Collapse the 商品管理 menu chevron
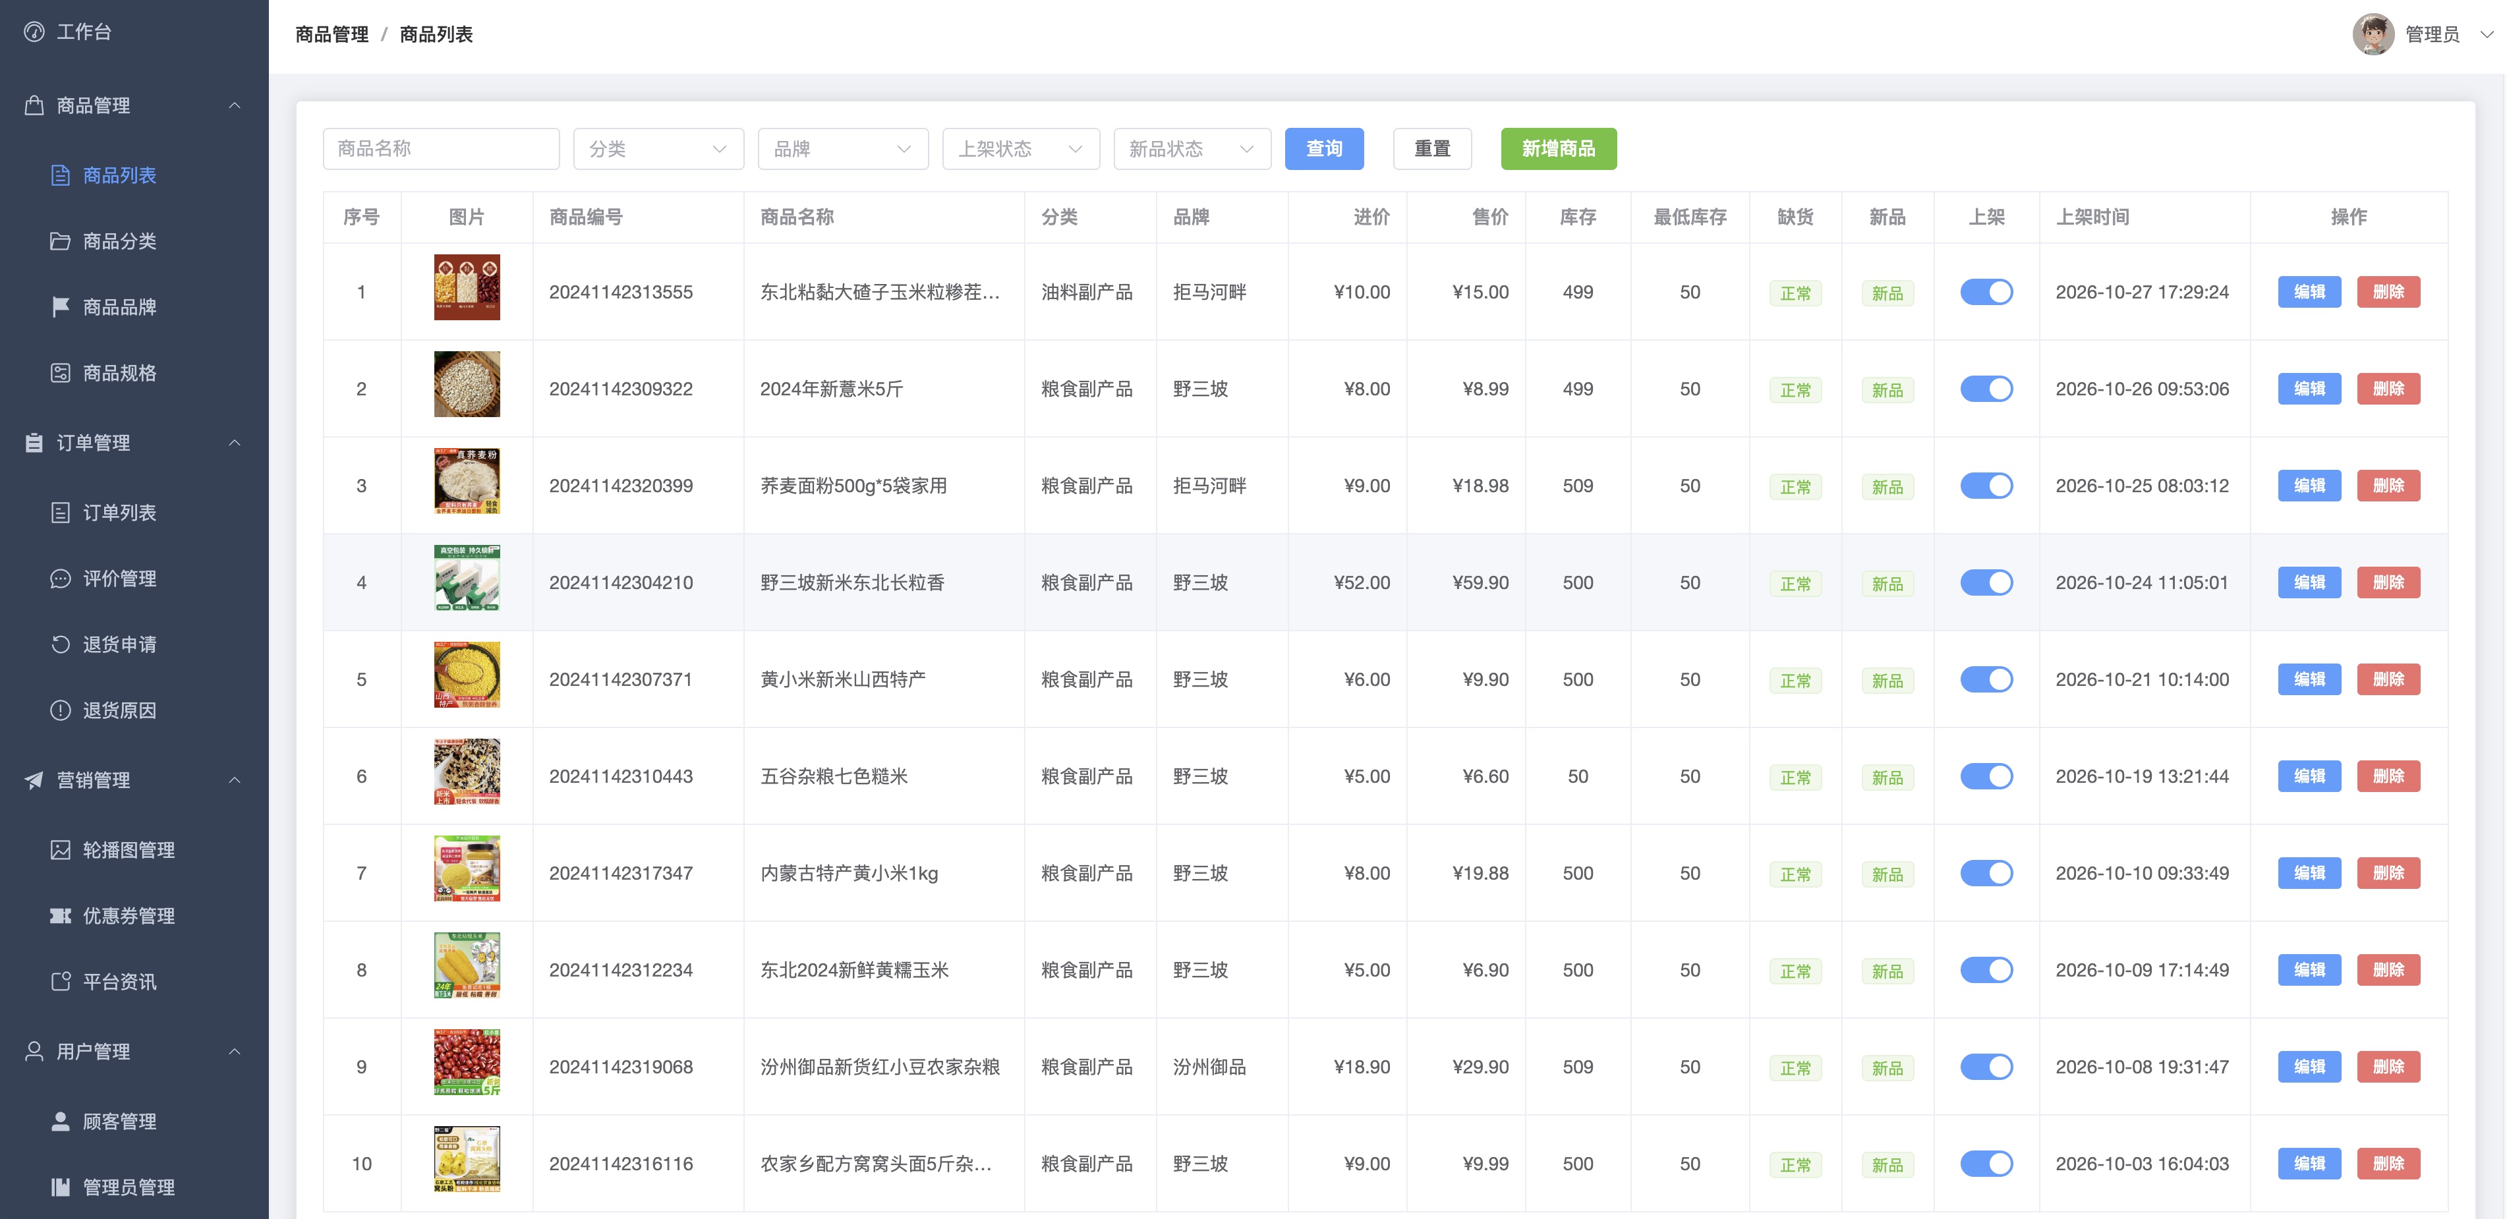 click(x=235, y=105)
